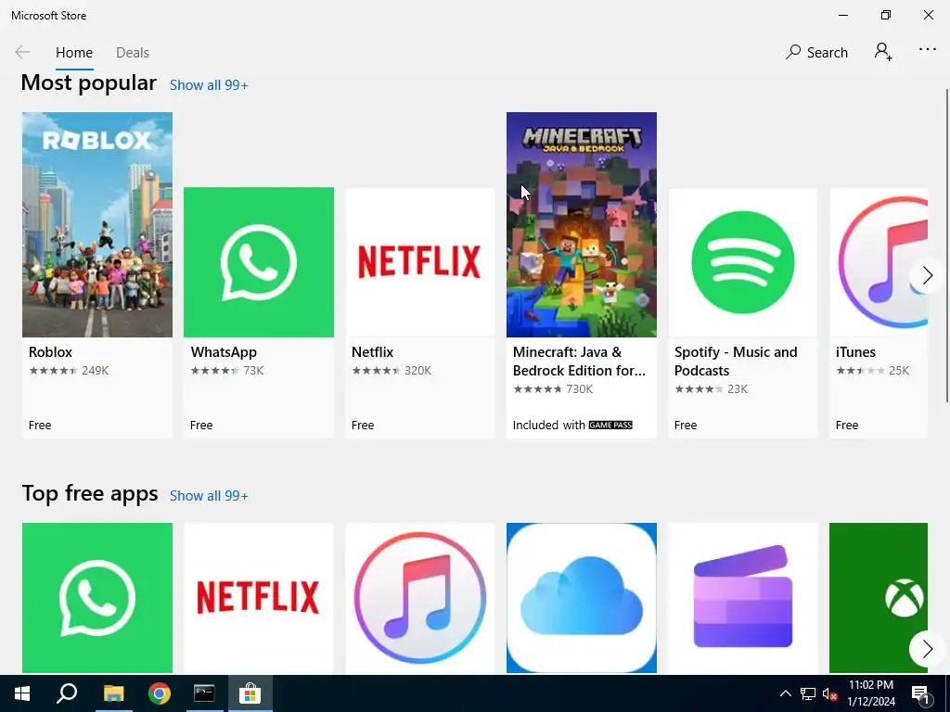The image size is (950, 712).
Task: Show hidden system tray icons
Action: click(785, 693)
